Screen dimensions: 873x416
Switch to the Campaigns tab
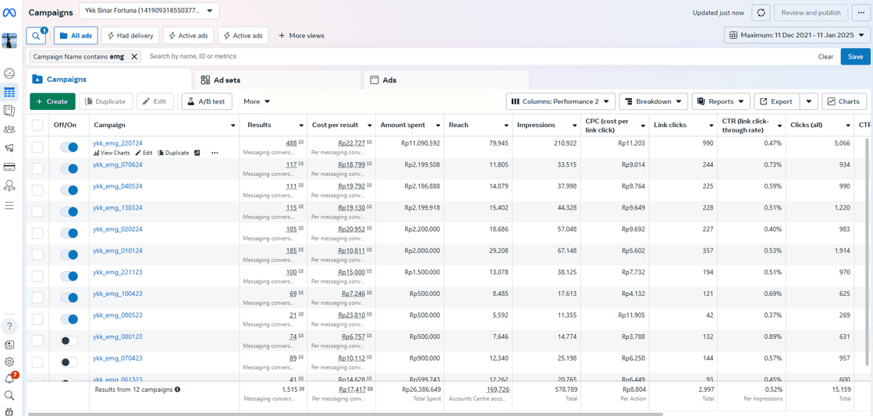108,79
